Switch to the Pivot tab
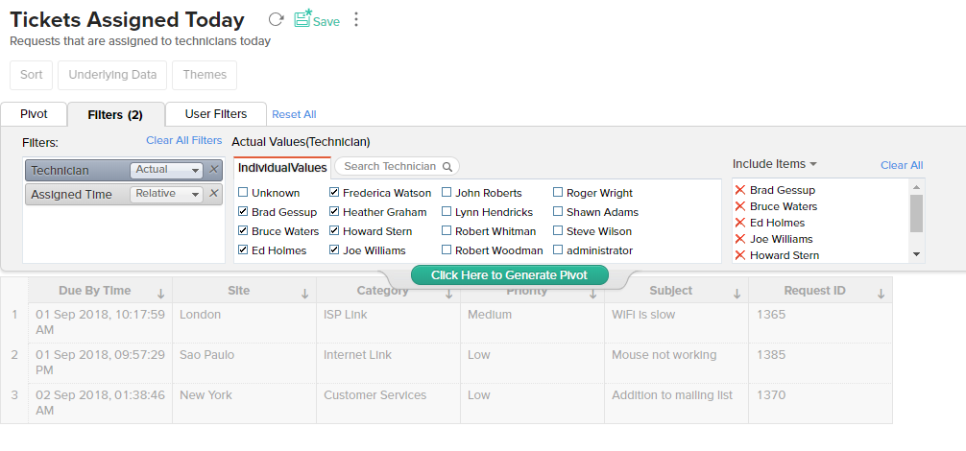Image resolution: width=966 pixels, height=451 pixels. click(x=34, y=114)
